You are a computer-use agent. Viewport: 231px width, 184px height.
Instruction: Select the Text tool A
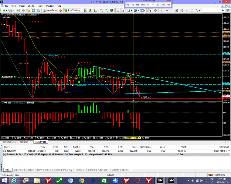(187, 10)
